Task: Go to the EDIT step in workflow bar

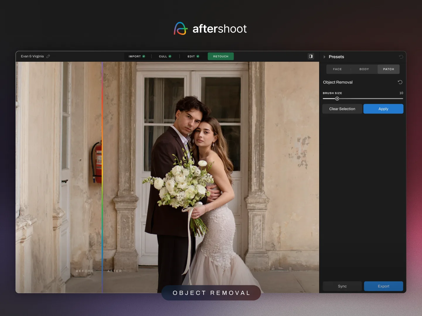Action: click(191, 56)
